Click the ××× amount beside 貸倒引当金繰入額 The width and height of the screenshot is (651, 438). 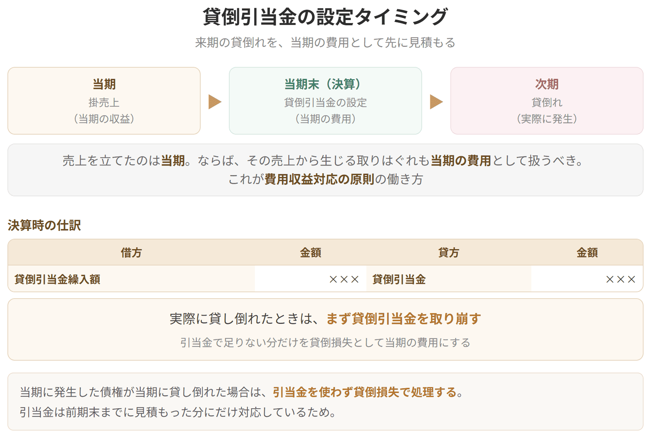pos(344,279)
